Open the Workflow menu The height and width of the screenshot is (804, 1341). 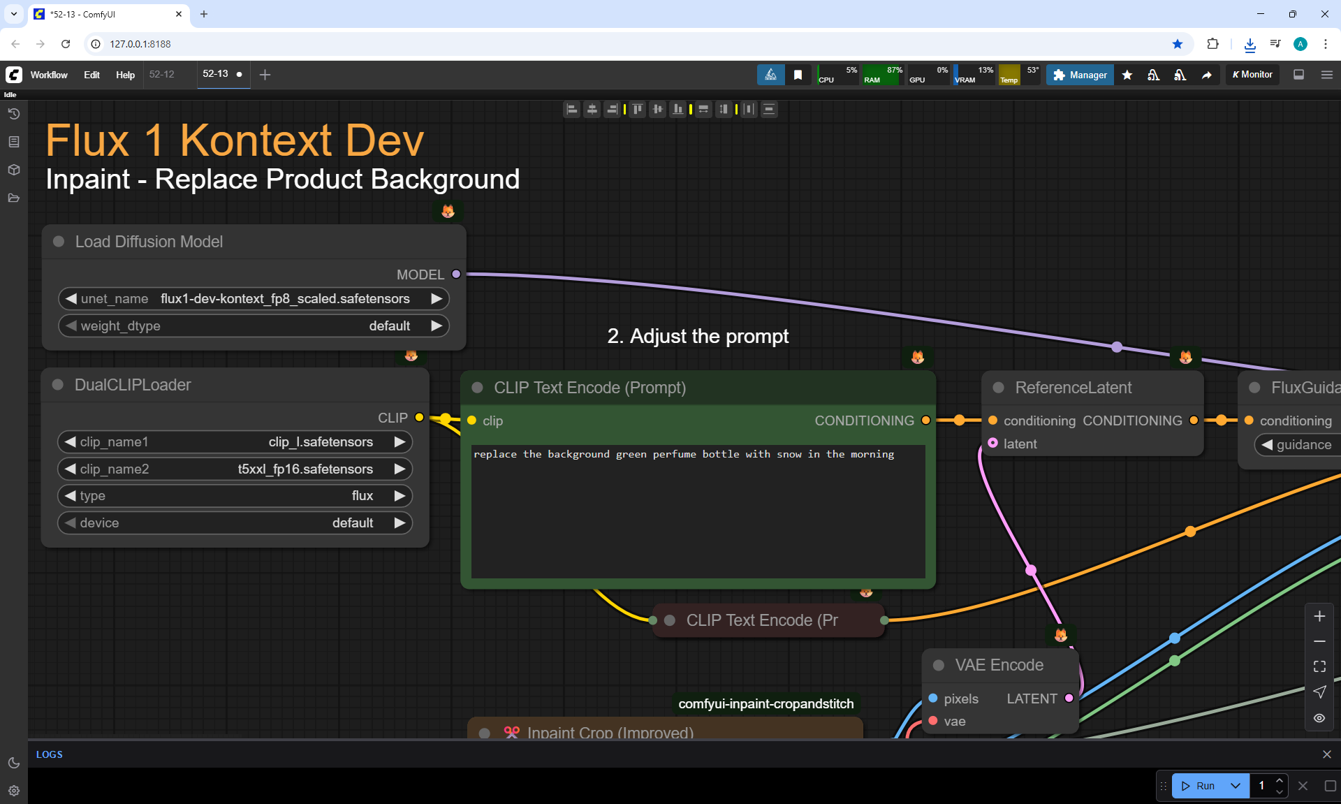(49, 75)
